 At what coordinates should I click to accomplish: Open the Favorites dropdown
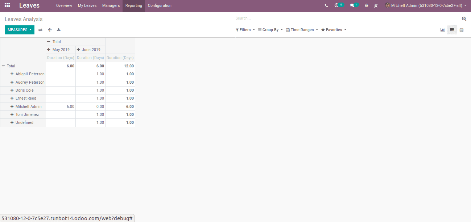[x=334, y=30]
